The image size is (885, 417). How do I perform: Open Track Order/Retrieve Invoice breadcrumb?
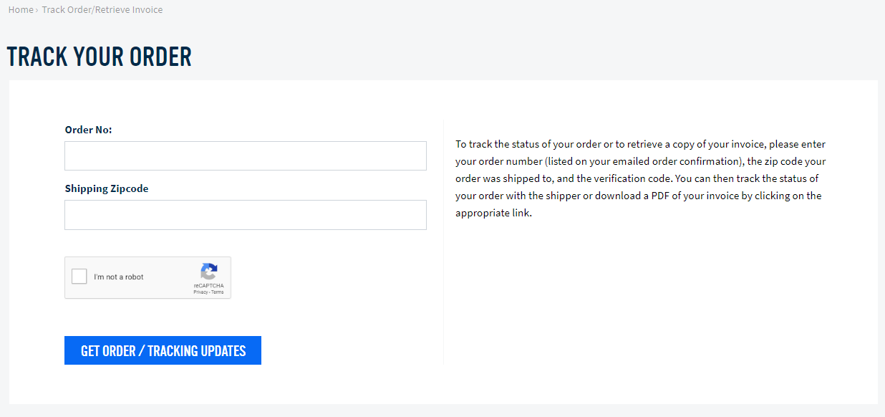coord(102,10)
